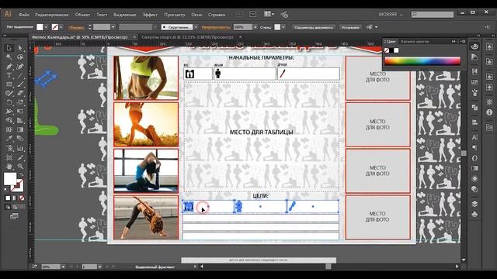Open the Файл menu
The width and height of the screenshot is (497, 279).
tap(24, 15)
